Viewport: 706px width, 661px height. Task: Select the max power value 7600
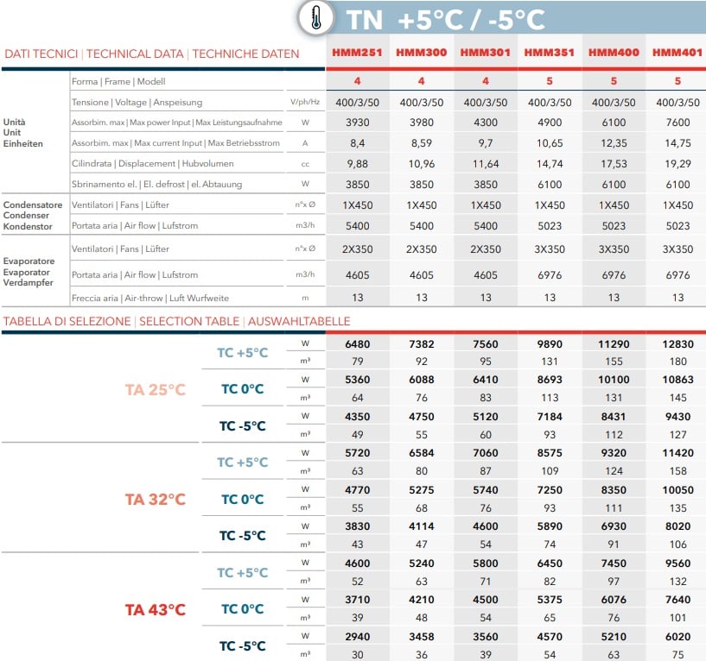point(677,123)
